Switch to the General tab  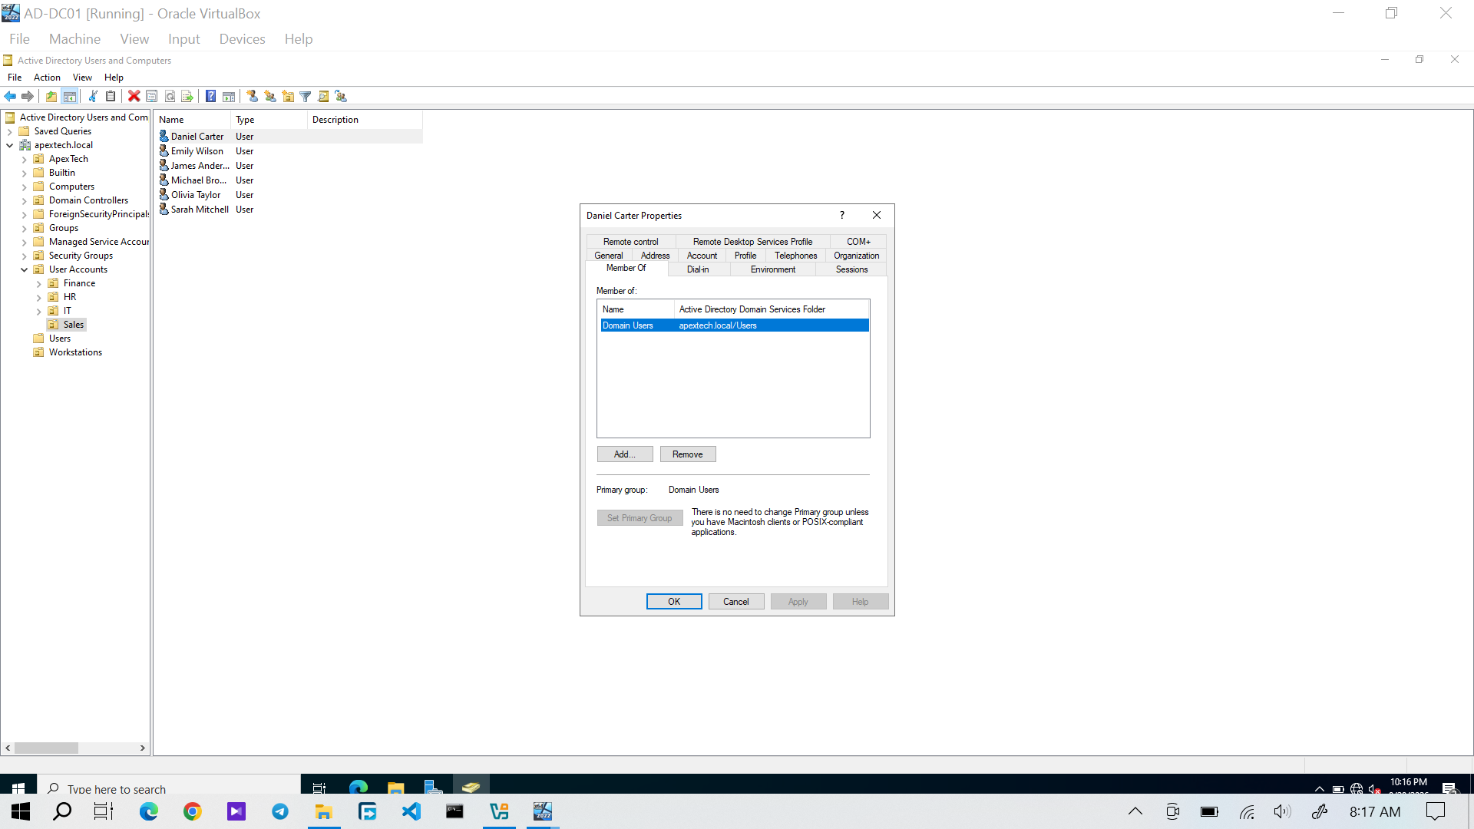tap(609, 256)
